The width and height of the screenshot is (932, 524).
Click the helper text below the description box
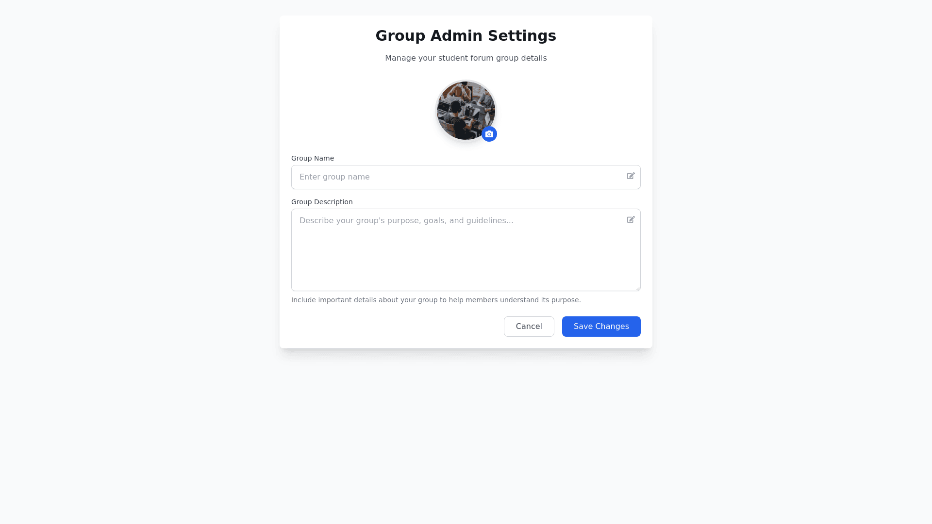[436, 300]
